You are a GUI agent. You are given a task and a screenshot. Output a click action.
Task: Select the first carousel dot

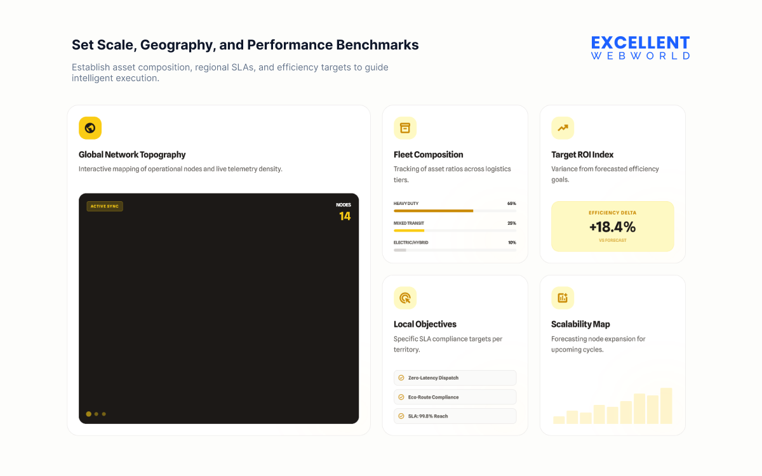(x=88, y=414)
